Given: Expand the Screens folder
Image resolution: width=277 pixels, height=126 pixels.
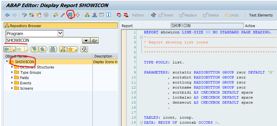Looking at the screenshot, I should pos(12,88).
